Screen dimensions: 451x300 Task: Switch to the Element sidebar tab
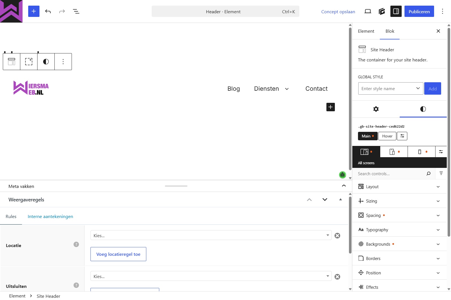tap(366, 31)
